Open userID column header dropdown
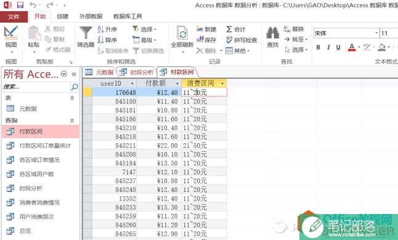 pyautogui.click(x=132, y=84)
